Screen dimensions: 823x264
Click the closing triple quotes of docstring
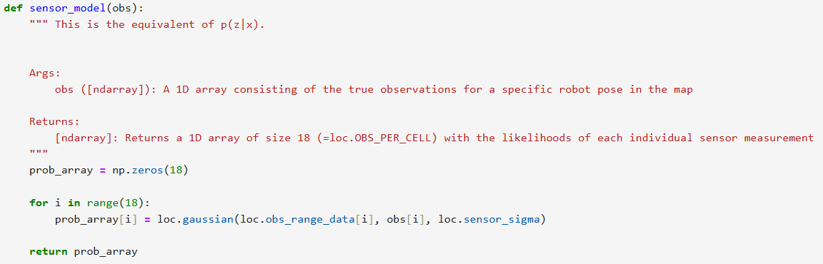39,153
